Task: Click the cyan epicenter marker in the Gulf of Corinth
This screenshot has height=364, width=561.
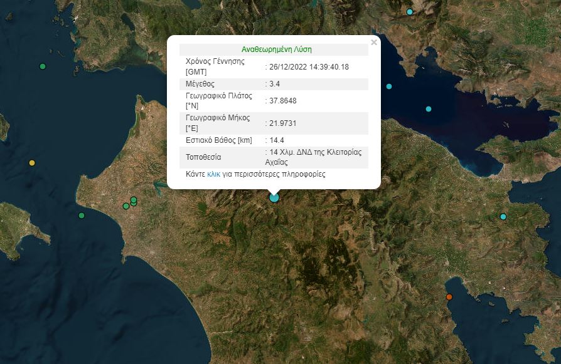Action: coord(429,108)
